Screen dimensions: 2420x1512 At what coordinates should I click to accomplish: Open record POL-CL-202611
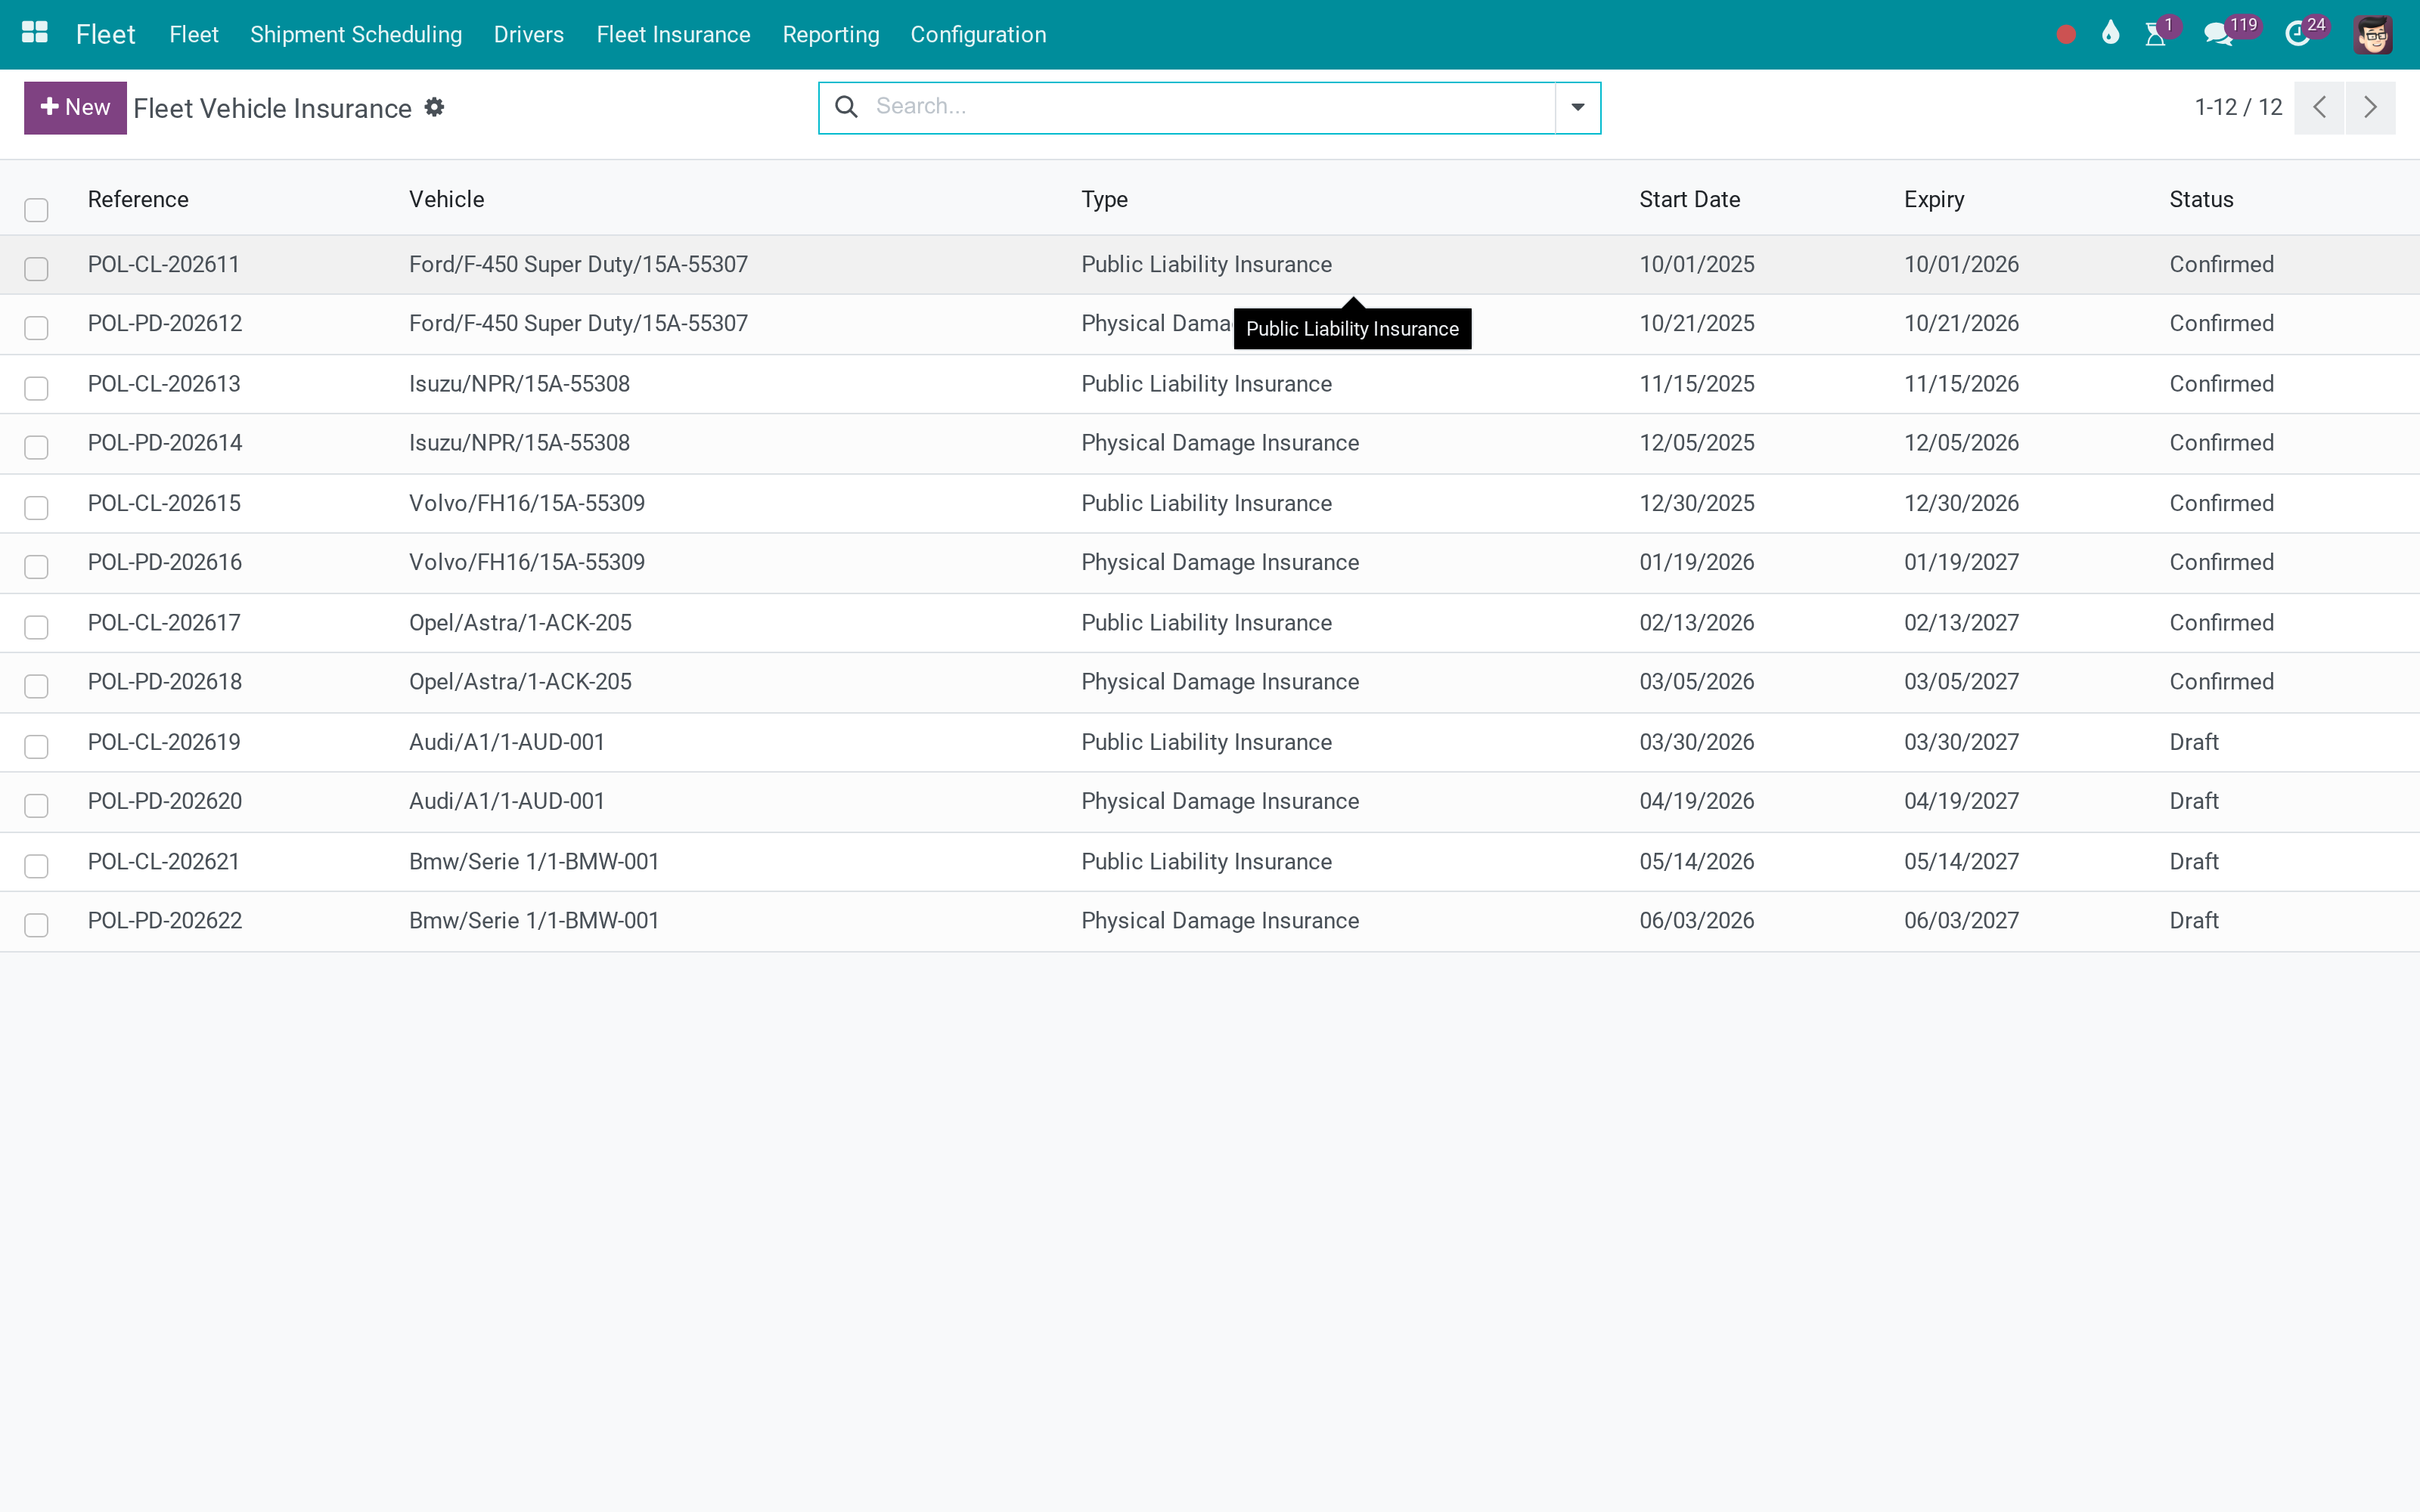coord(163,264)
